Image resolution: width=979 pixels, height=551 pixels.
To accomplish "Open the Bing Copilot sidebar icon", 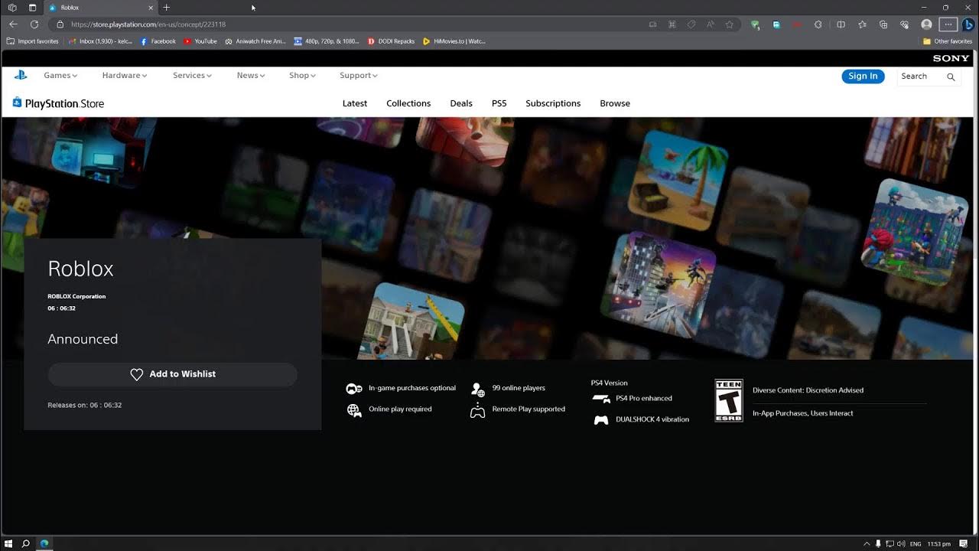I will (968, 24).
